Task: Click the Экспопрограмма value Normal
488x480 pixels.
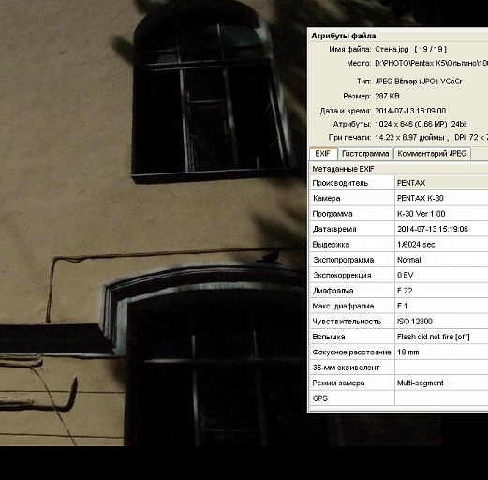Action: click(409, 260)
